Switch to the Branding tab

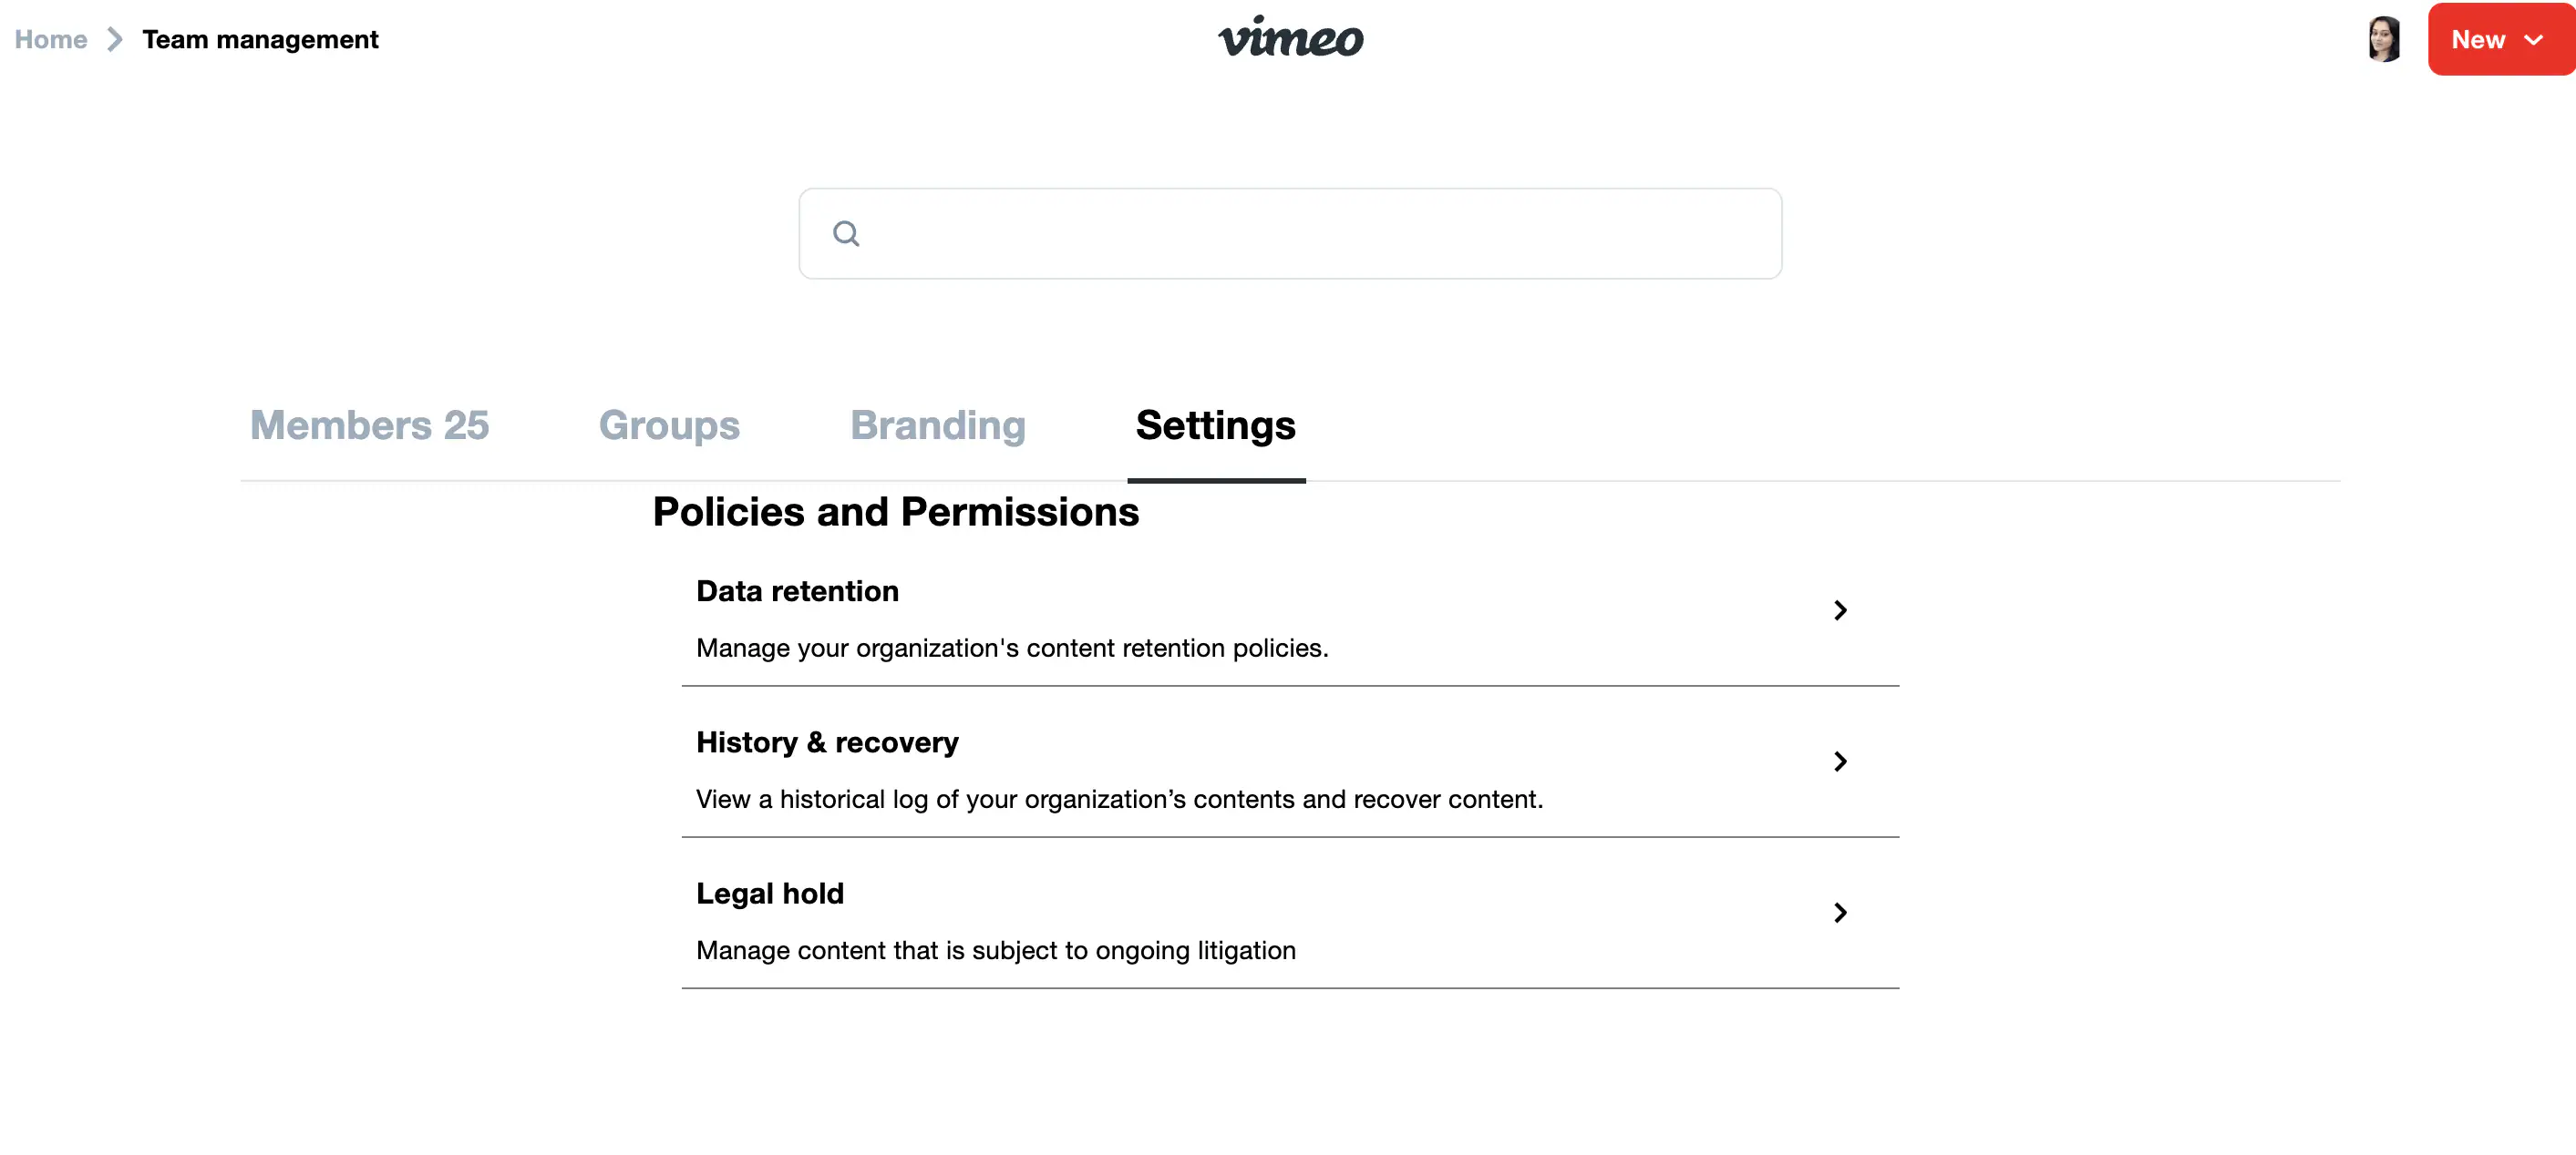coord(938,424)
